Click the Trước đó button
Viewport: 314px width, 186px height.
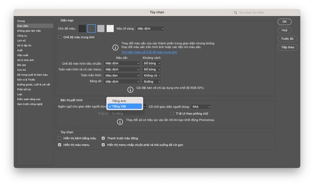click(287, 39)
